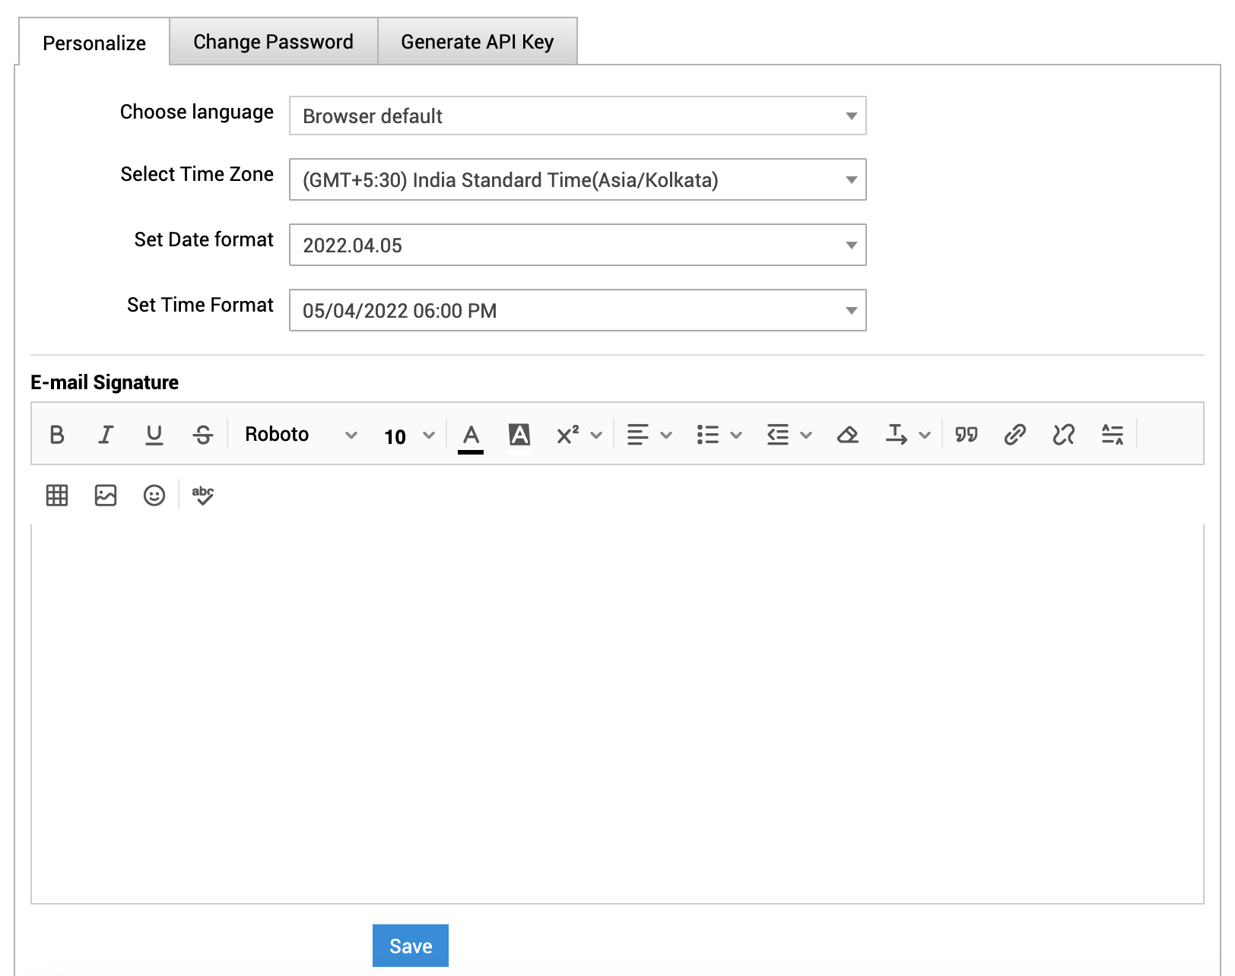Toggle italic text formatting
Image resolution: width=1235 pixels, height=976 pixels.
coord(106,435)
